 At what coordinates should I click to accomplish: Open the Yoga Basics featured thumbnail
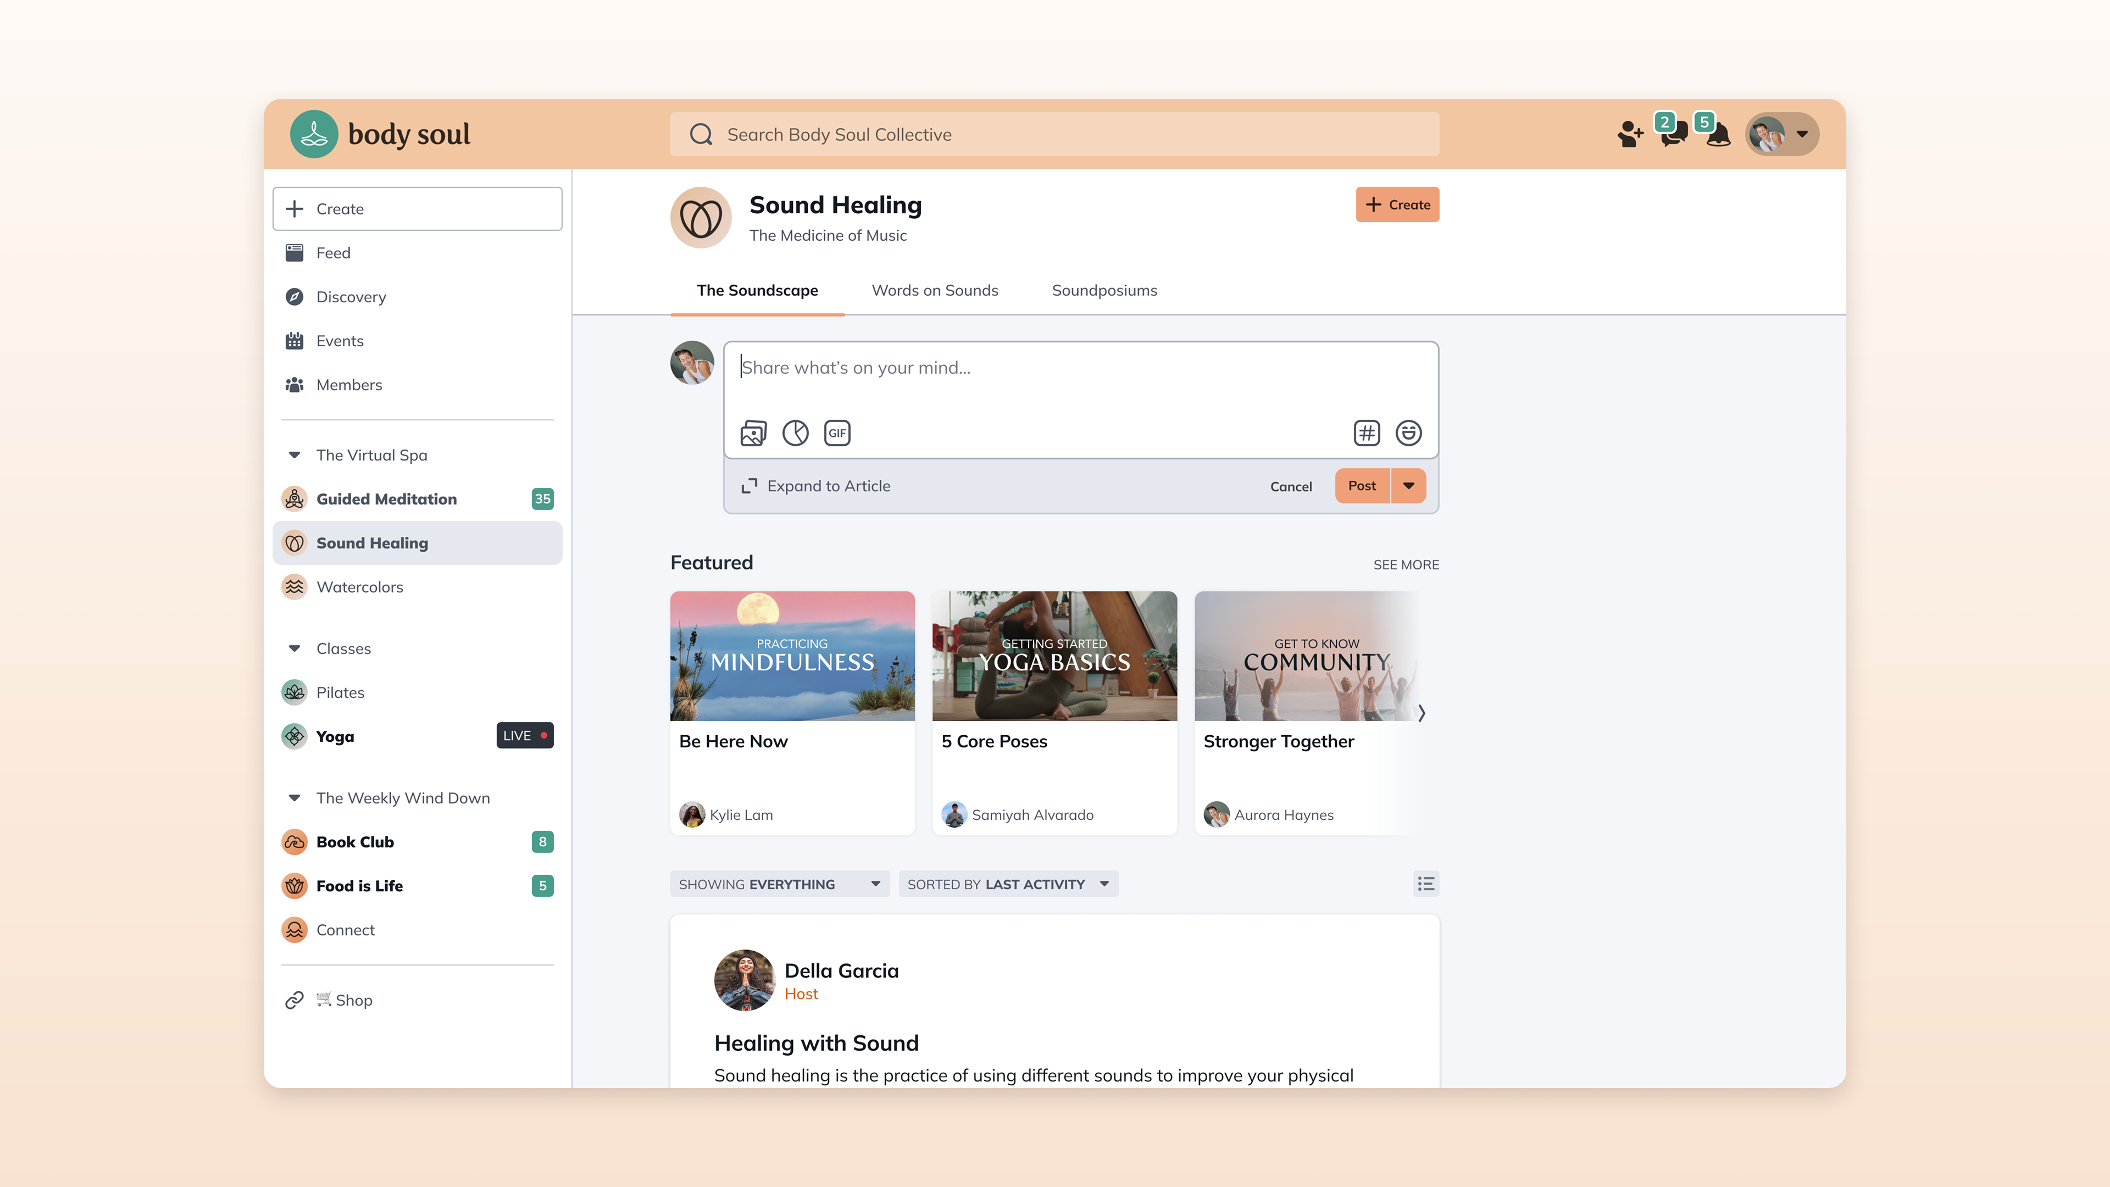tap(1054, 656)
